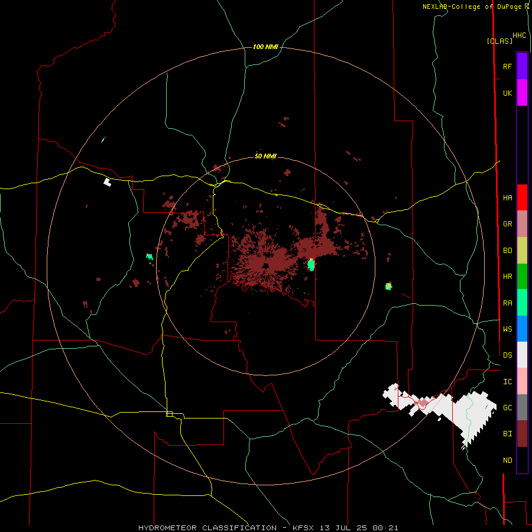532x532 pixels.
Task: Click the 'HHC' product label
Action: click(520, 35)
